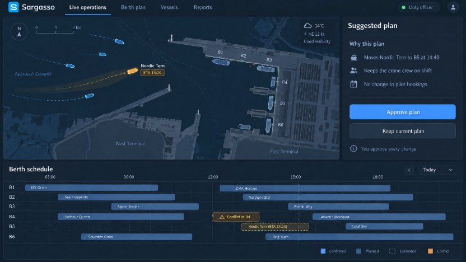The height and width of the screenshot is (262, 466).
Task: Click the north compass icon on map
Action: 19,31
